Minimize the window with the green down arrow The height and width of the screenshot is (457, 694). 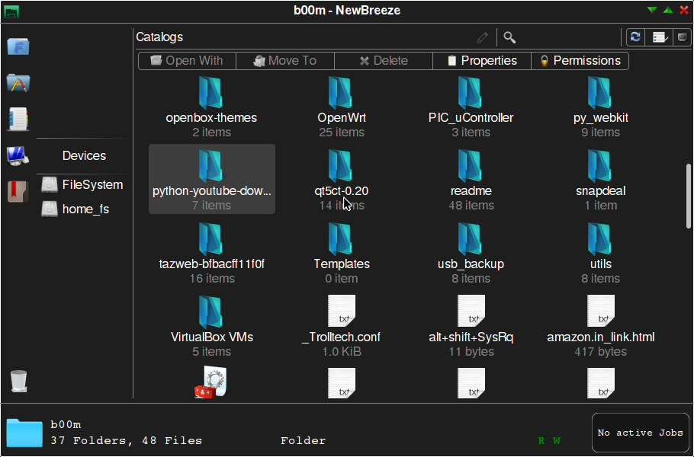pos(652,10)
